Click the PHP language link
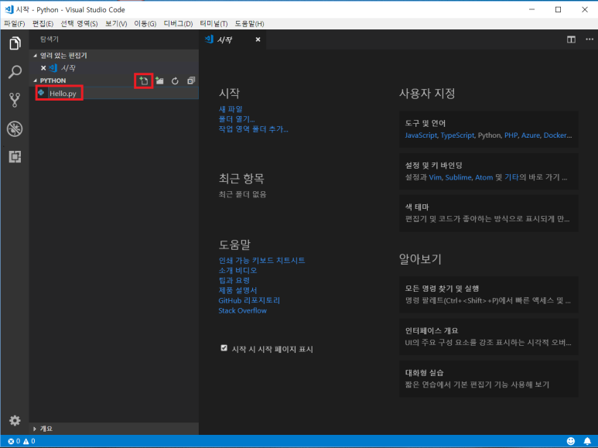Screen dimensions: 598x448 [x=511, y=135]
